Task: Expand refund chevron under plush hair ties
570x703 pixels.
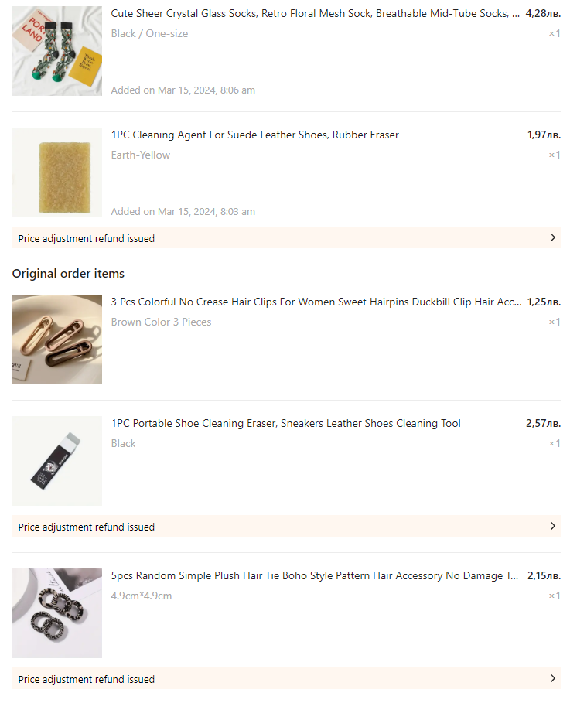Action: click(x=552, y=678)
